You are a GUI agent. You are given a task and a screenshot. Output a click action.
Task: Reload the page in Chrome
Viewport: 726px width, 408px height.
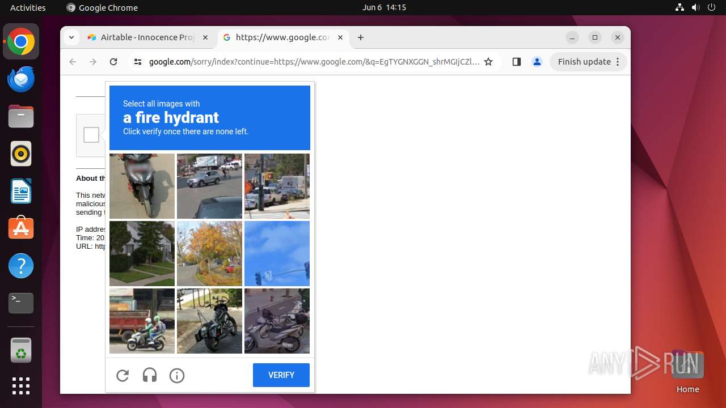[113, 62]
